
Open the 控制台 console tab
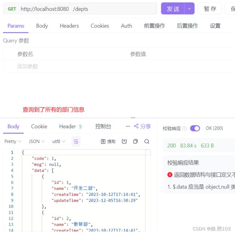103,127
